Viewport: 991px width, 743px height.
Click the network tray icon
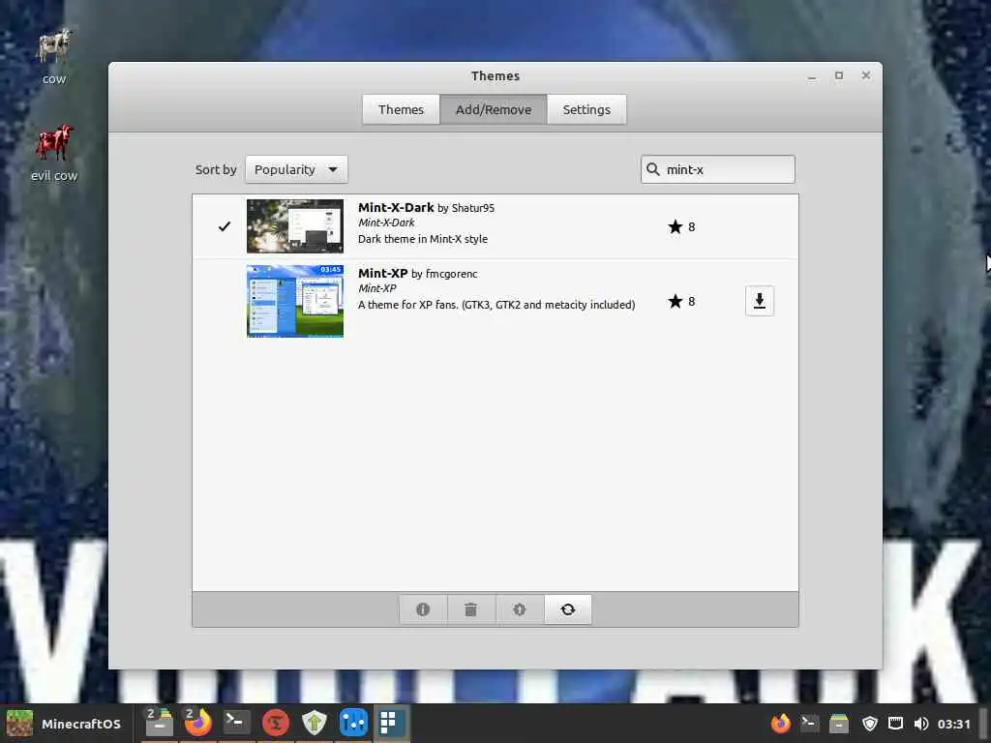click(895, 724)
